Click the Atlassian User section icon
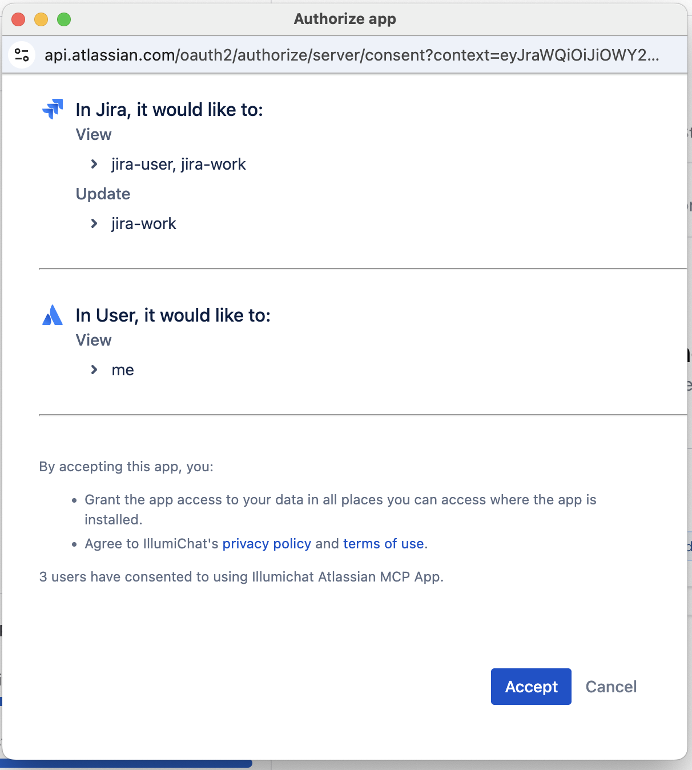 coord(52,314)
